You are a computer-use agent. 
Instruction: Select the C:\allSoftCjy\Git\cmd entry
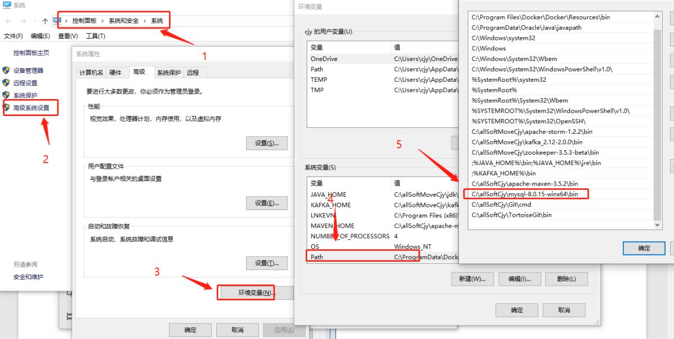pos(561,205)
